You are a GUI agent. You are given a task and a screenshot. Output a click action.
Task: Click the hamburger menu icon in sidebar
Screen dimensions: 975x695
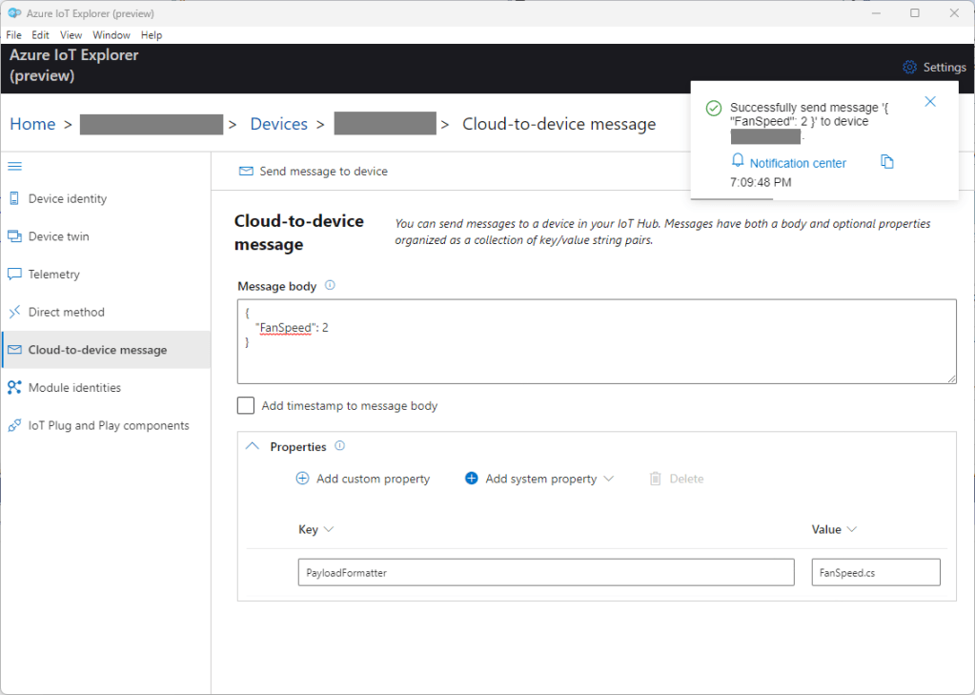click(x=15, y=166)
